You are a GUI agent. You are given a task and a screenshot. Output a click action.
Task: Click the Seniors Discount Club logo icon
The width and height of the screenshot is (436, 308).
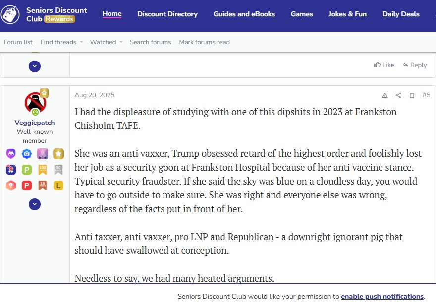pos(10,14)
